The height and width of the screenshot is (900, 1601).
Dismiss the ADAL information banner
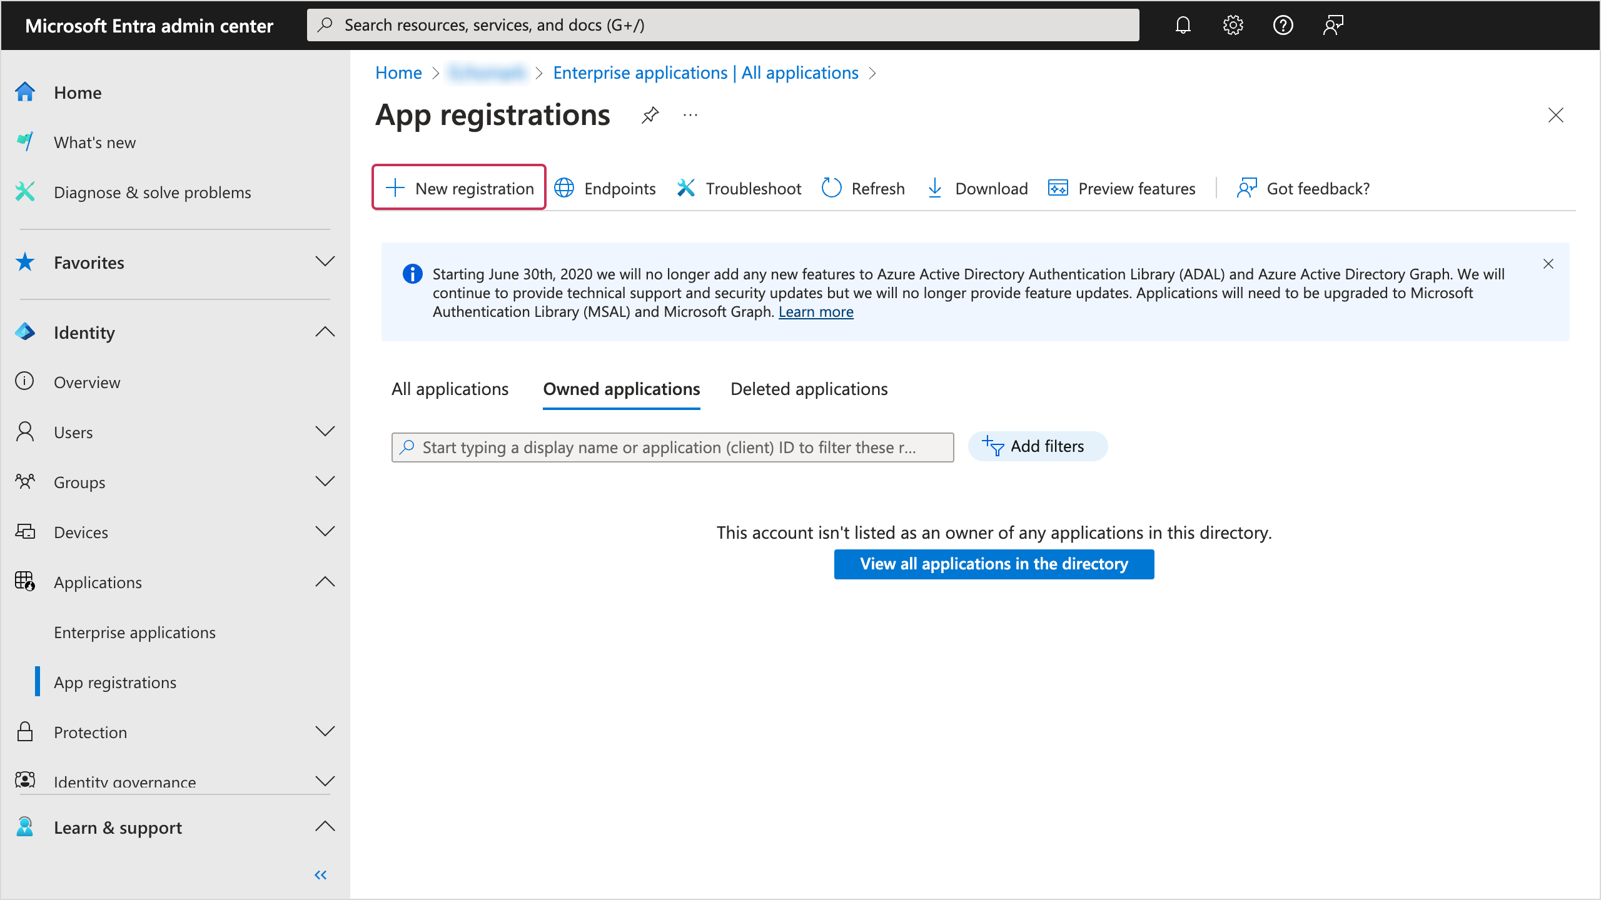[x=1548, y=264]
